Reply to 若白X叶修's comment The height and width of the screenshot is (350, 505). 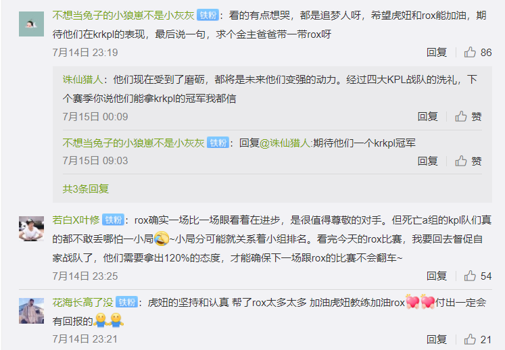click(x=437, y=276)
